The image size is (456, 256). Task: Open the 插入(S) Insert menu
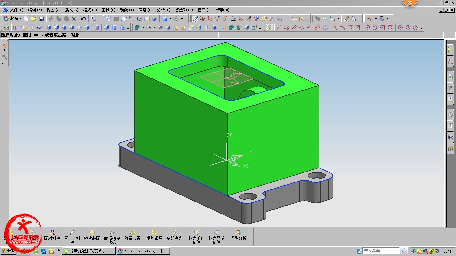[x=72, y=10]
